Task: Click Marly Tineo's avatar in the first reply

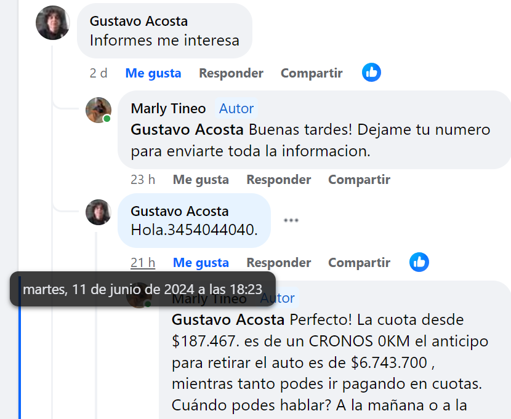Action: tap(98, 110)
